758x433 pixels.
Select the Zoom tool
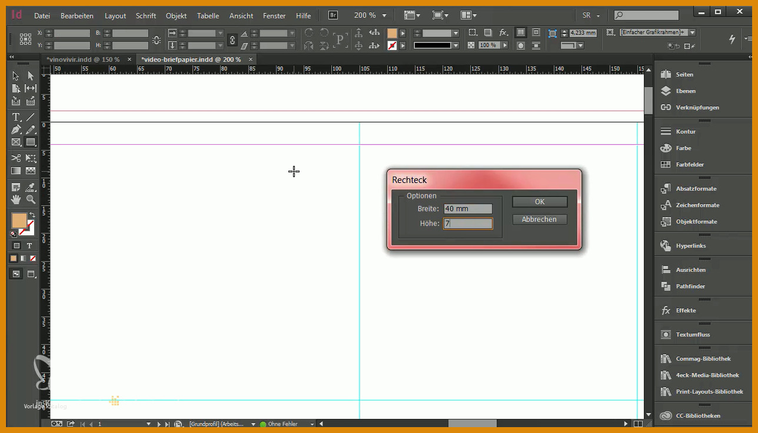click(x=31, y=199)
